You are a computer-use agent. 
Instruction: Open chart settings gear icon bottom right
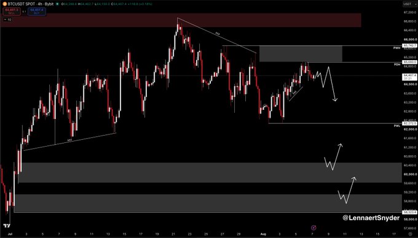point(409,234)
